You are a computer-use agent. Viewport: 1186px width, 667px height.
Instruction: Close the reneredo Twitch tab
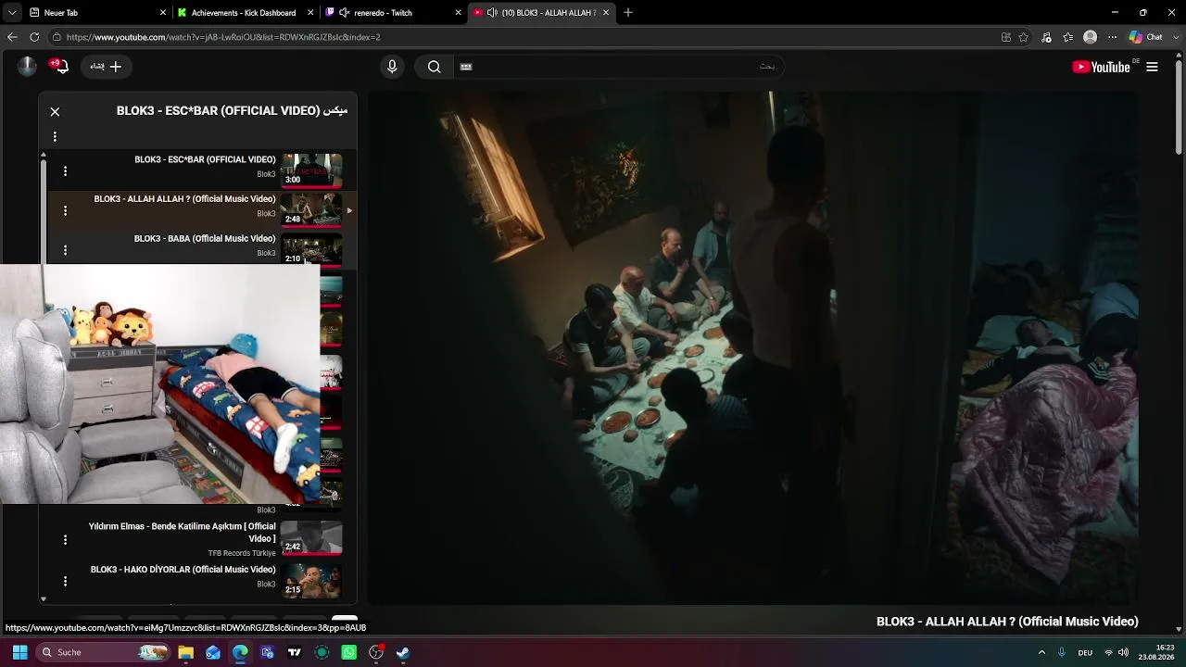pos(458,13)
